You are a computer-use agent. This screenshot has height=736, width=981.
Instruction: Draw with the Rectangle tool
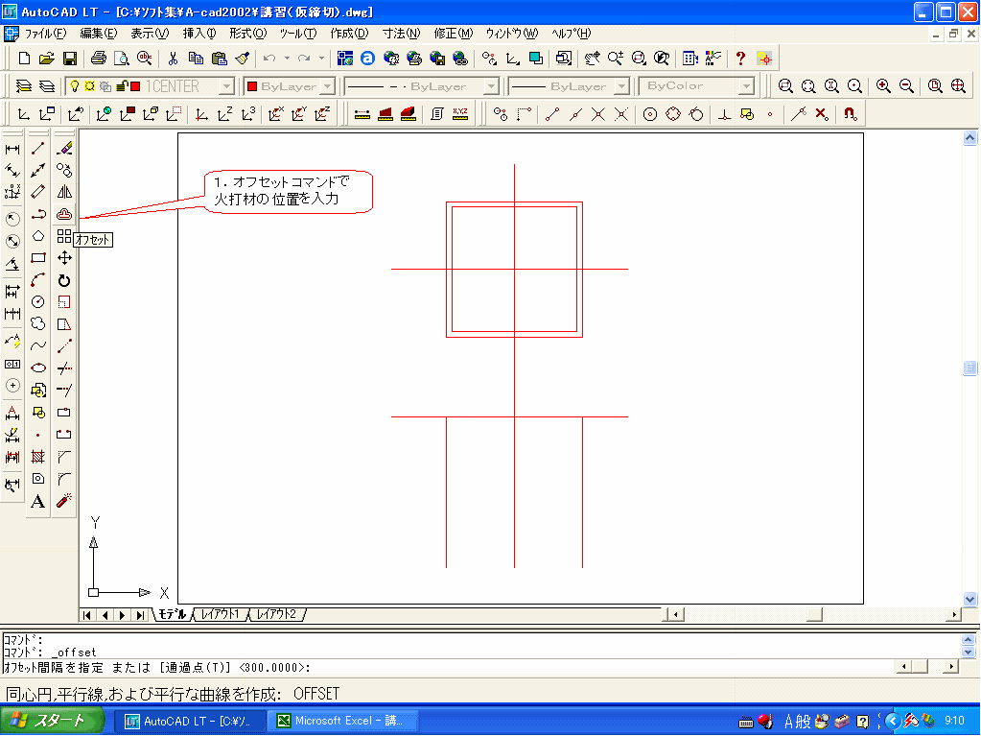(38, 258)
